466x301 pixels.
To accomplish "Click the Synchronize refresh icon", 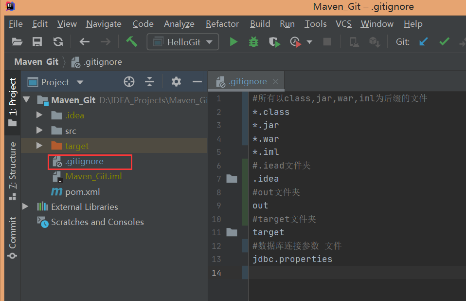I will [58, 42].
